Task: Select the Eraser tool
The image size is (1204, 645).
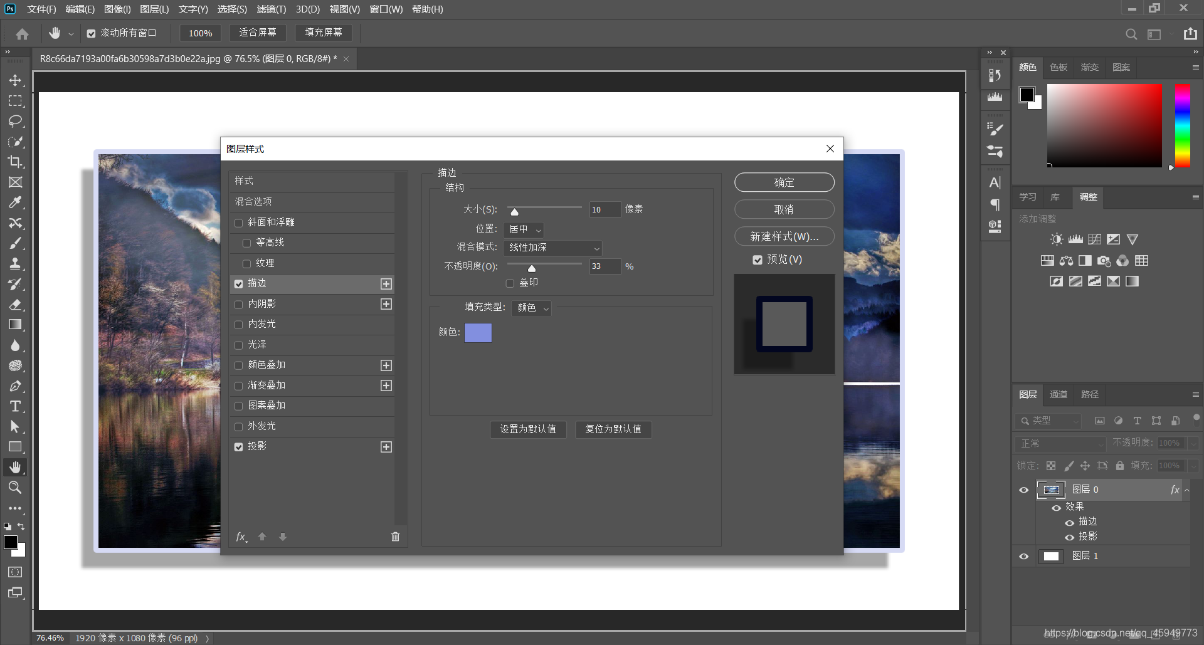Action: (x=15, y=305)
